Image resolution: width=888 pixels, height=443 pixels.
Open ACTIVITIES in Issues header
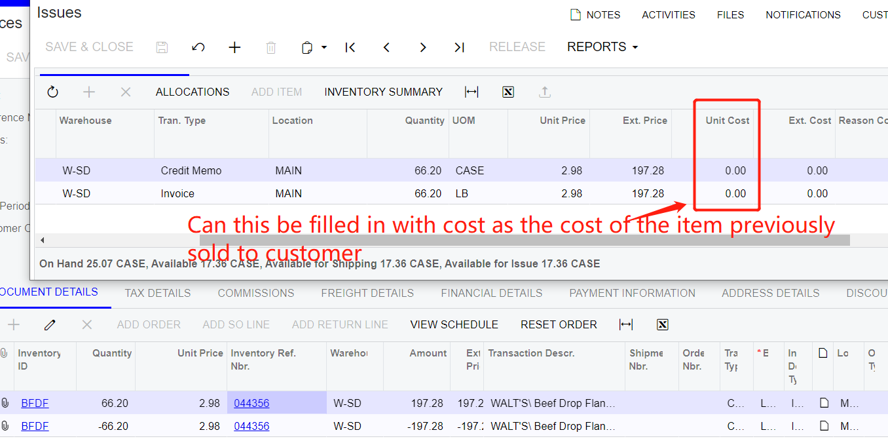[x=669, y=14]
